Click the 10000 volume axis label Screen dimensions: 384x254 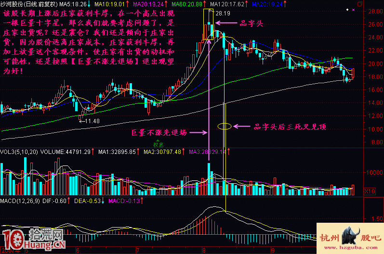(x=374, y=172)
